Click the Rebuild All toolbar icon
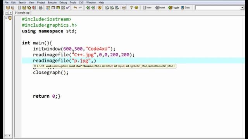248x139 pixels. click(63, 8)
